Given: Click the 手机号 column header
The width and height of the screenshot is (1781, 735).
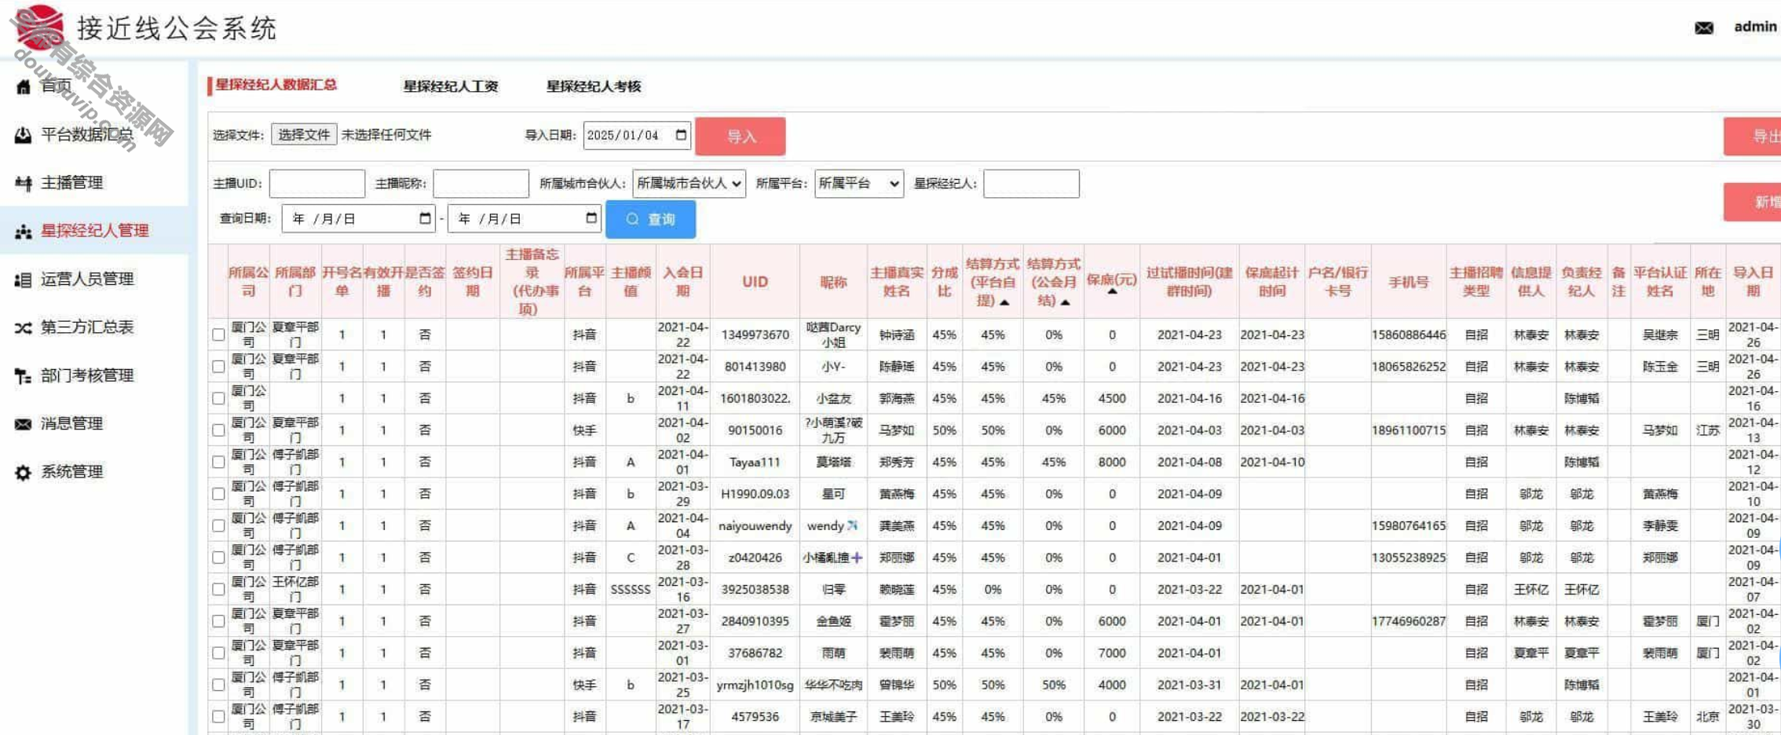Looking at the screenshot, I should 1408,282.
